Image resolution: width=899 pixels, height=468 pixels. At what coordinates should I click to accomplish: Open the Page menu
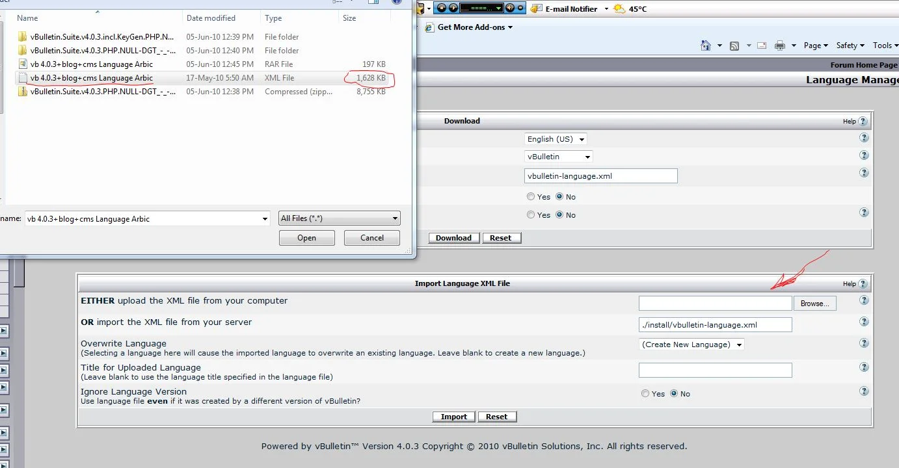click(816, 45)
